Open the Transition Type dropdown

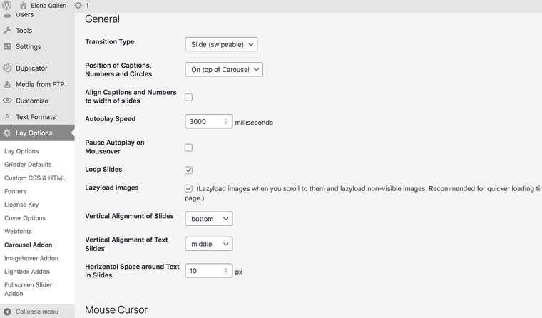220,44
